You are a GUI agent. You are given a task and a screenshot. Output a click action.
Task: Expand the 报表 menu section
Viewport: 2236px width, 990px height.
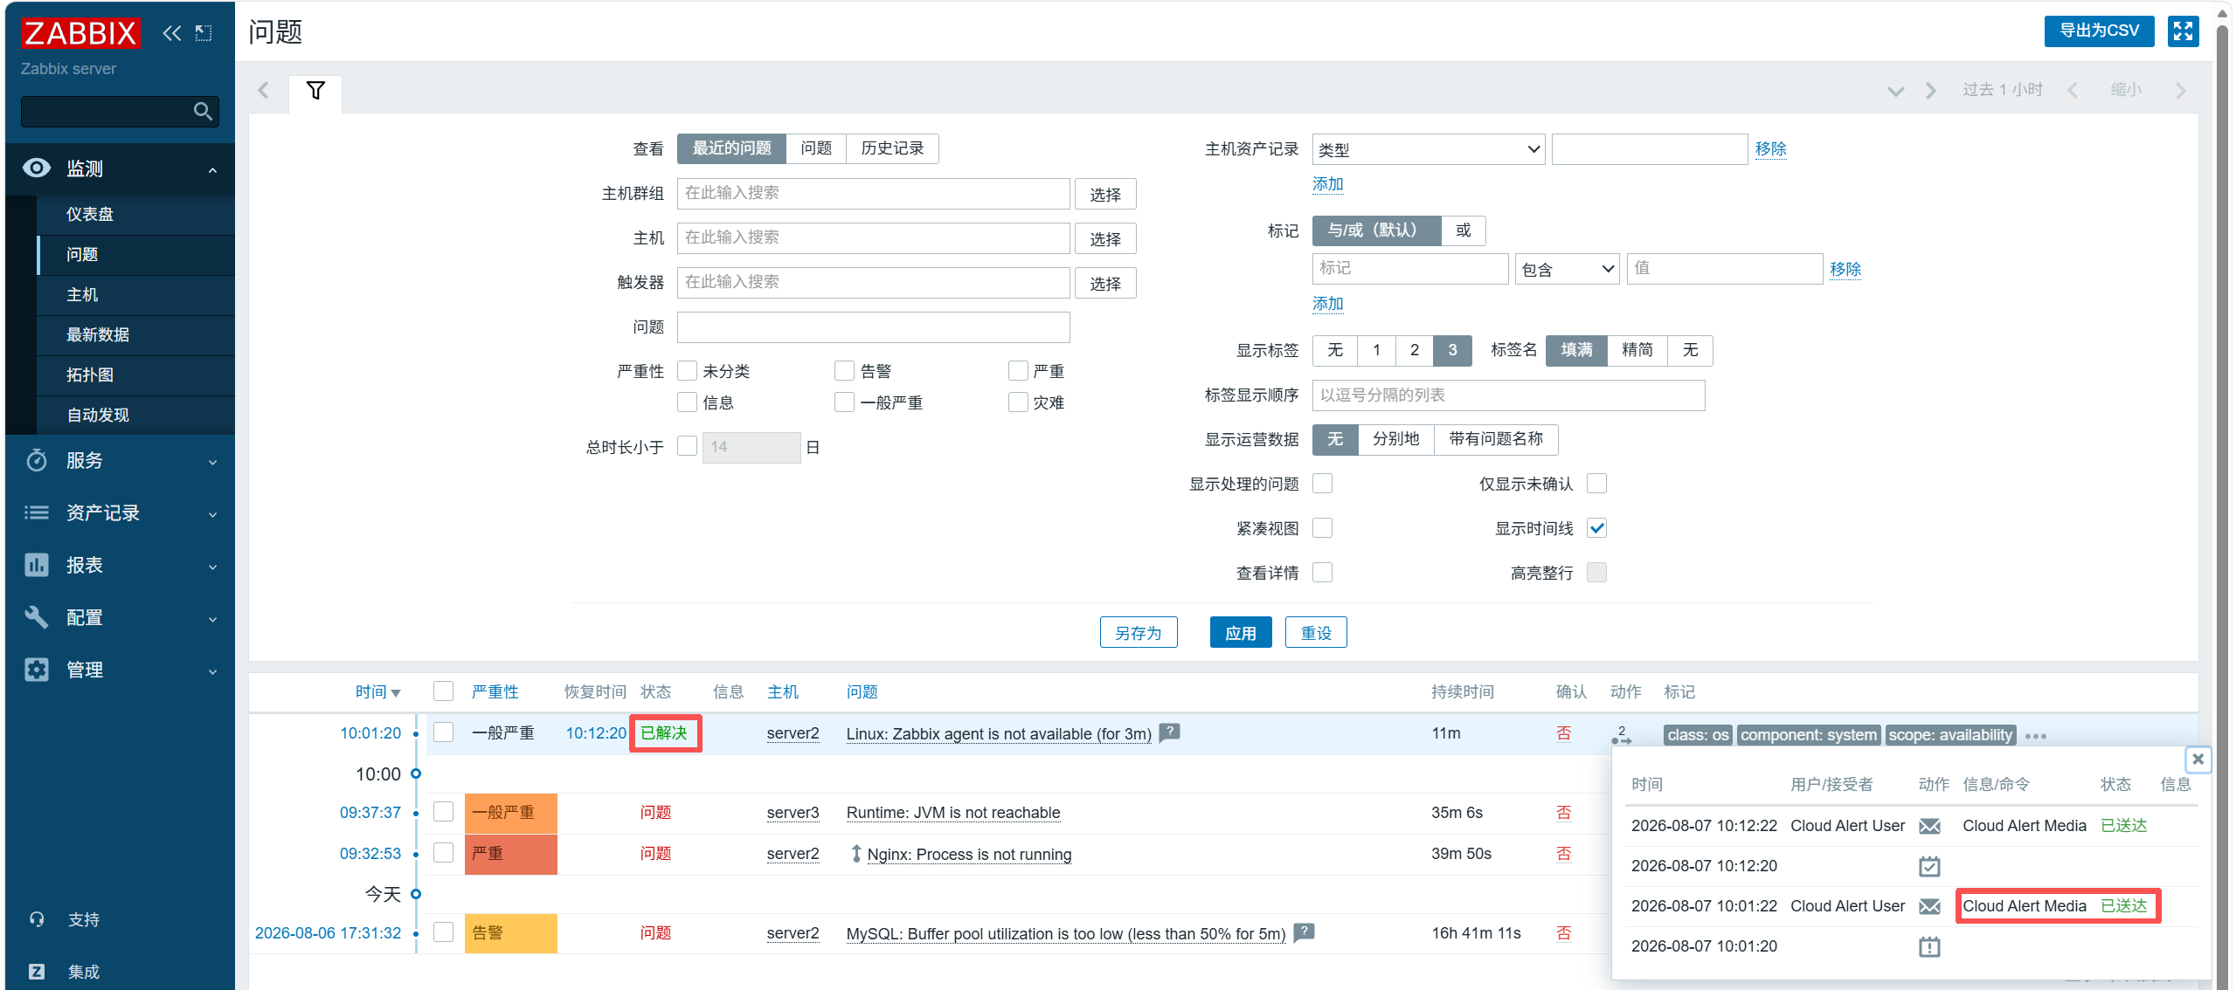point(212,566)
